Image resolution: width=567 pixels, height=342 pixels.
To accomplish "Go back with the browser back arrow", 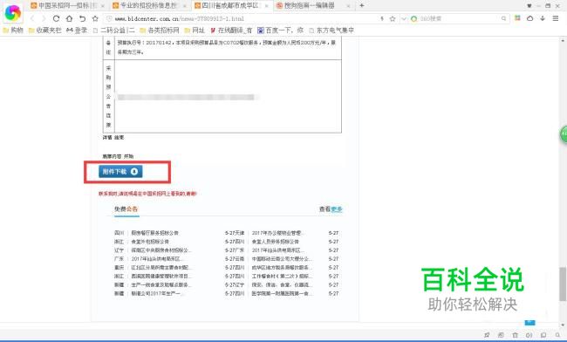I will [x=33, y=18].
